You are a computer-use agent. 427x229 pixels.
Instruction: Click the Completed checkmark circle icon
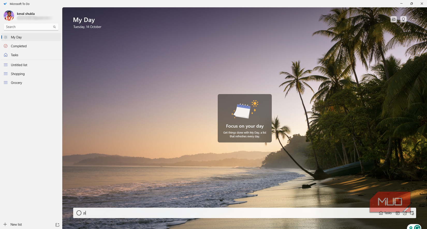6,46
